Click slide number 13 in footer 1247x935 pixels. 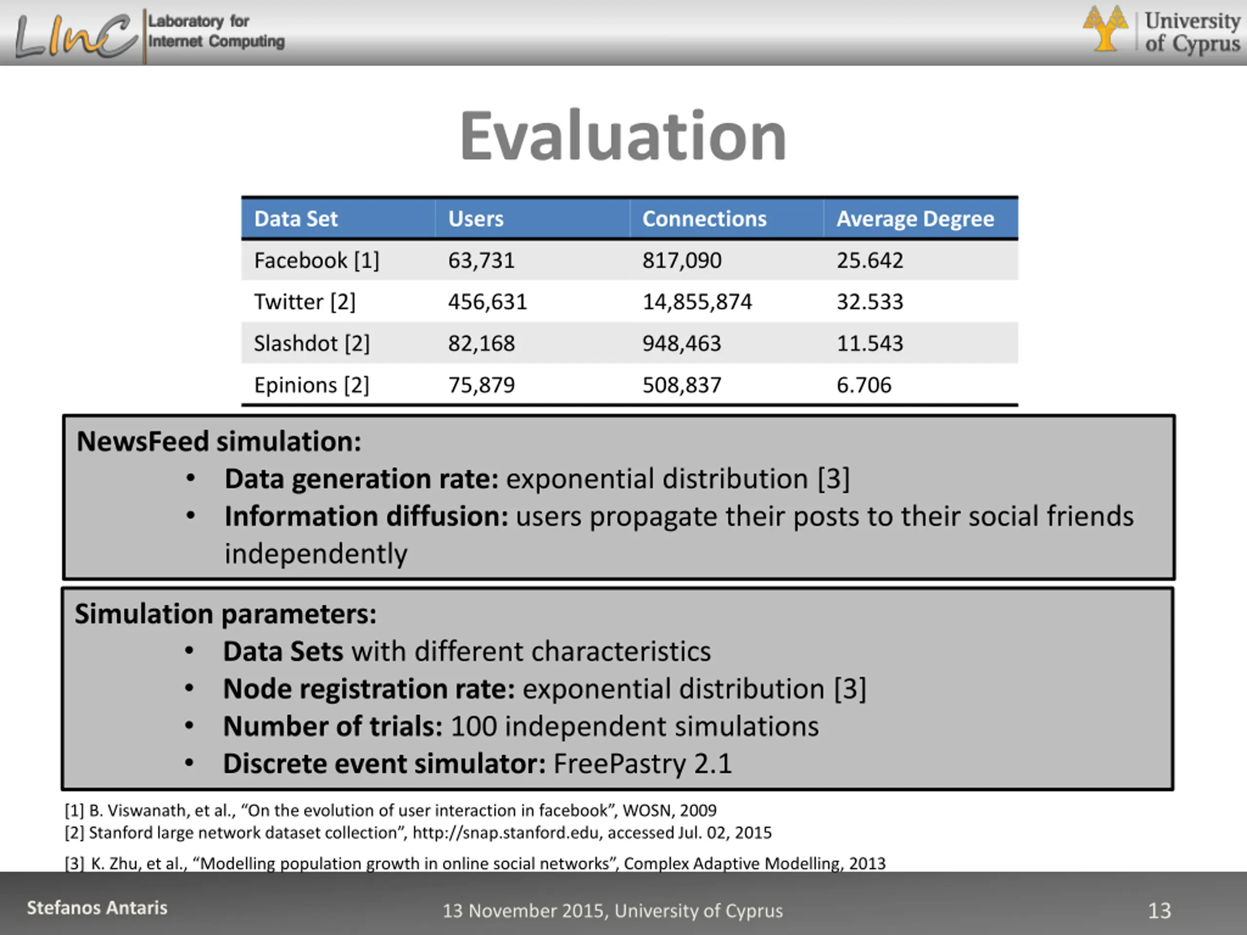click(1160, 911)
